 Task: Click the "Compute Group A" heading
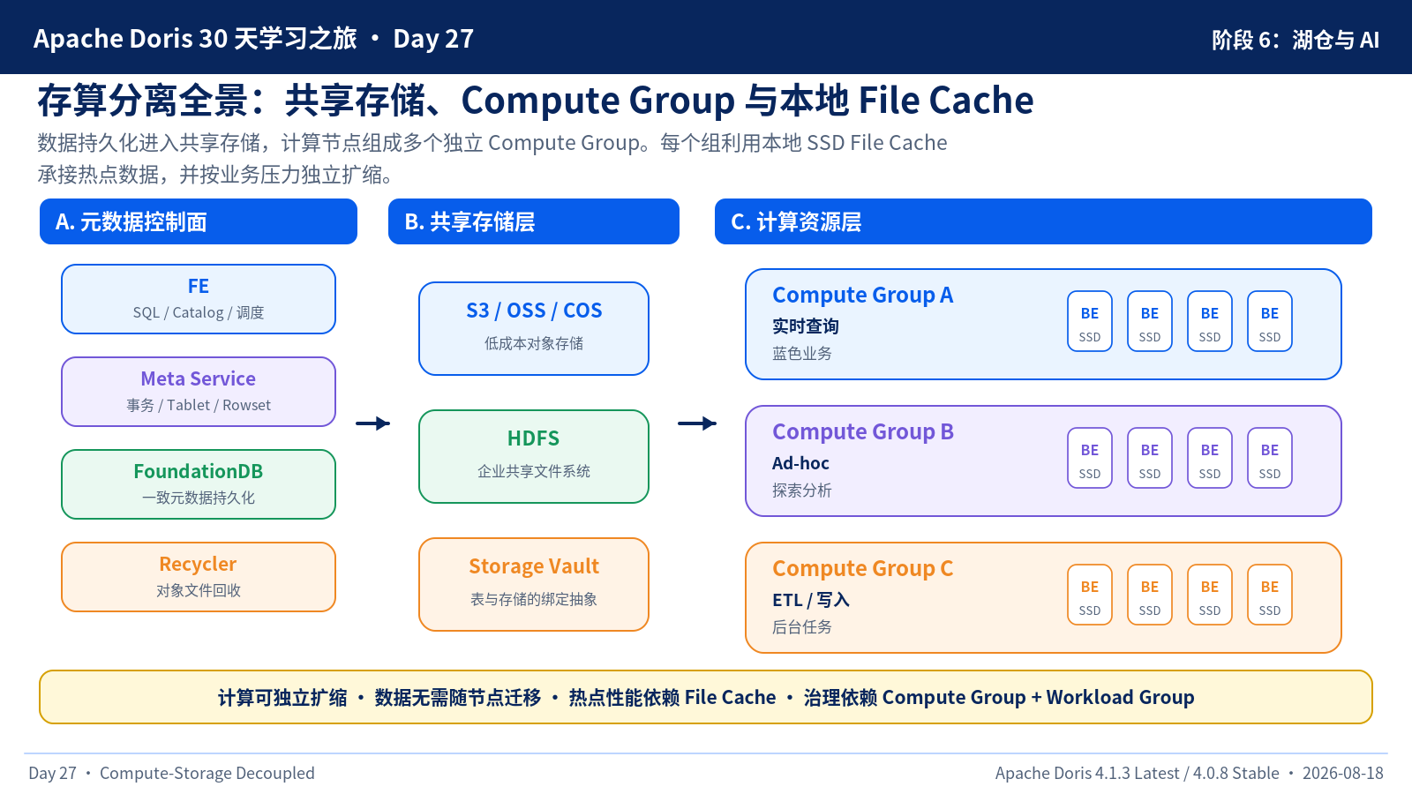pyautogui.click(x=863, y=295)
